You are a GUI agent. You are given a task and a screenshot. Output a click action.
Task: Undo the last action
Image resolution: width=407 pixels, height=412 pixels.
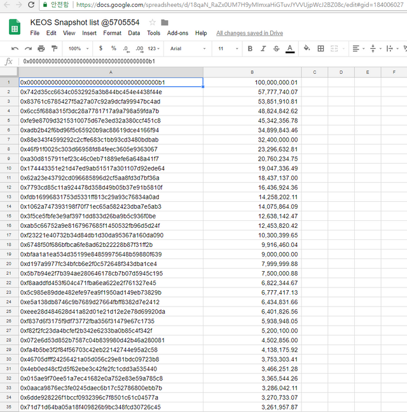tap(15, 49)
